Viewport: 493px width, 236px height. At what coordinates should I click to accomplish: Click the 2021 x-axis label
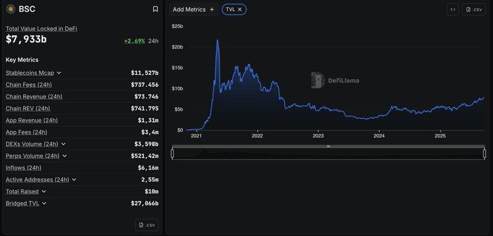coord(196,136)
